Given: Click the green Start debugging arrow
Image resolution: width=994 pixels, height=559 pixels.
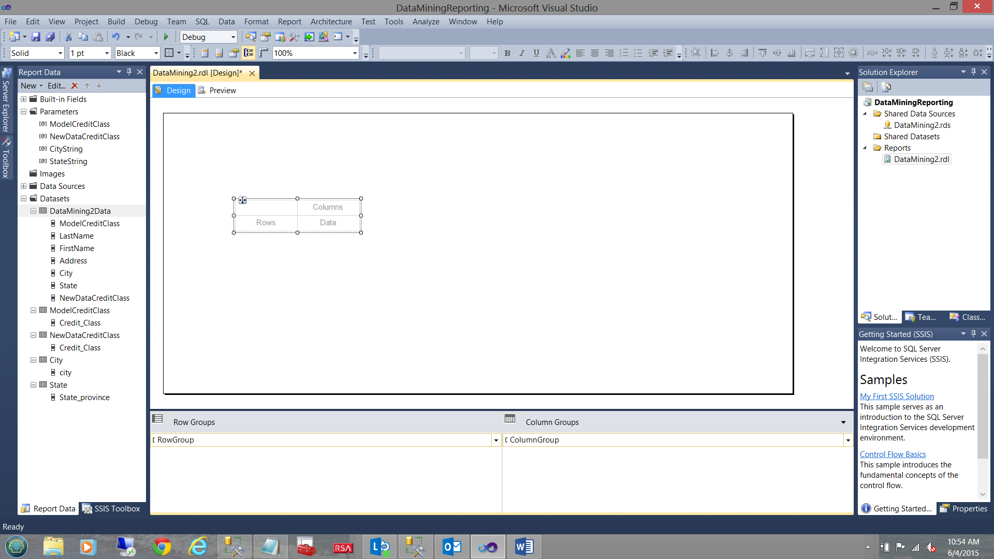Looking at the screenshot, I should click(166, 37).
